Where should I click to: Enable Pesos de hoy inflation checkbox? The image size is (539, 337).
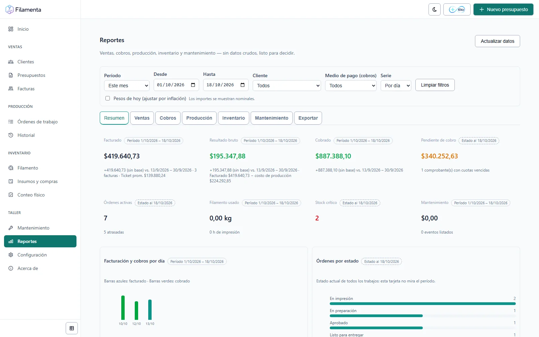107,98
